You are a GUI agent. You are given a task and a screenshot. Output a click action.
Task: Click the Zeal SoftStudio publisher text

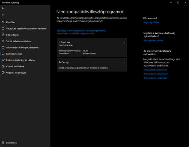pyautogui.click(x=65, y=45)
